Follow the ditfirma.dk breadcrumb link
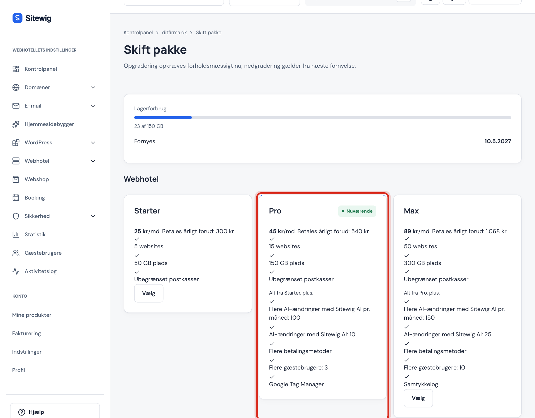535x418 pixels. click(x=174, y=33)
